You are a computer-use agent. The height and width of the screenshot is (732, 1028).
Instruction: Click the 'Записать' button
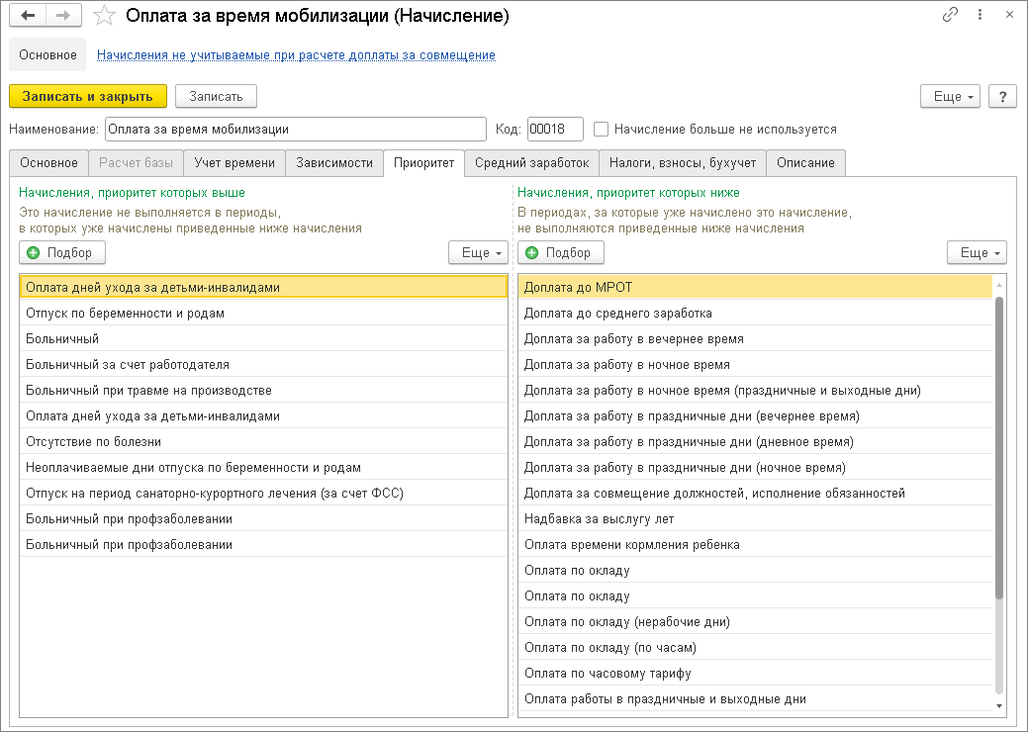pos(216,96)
